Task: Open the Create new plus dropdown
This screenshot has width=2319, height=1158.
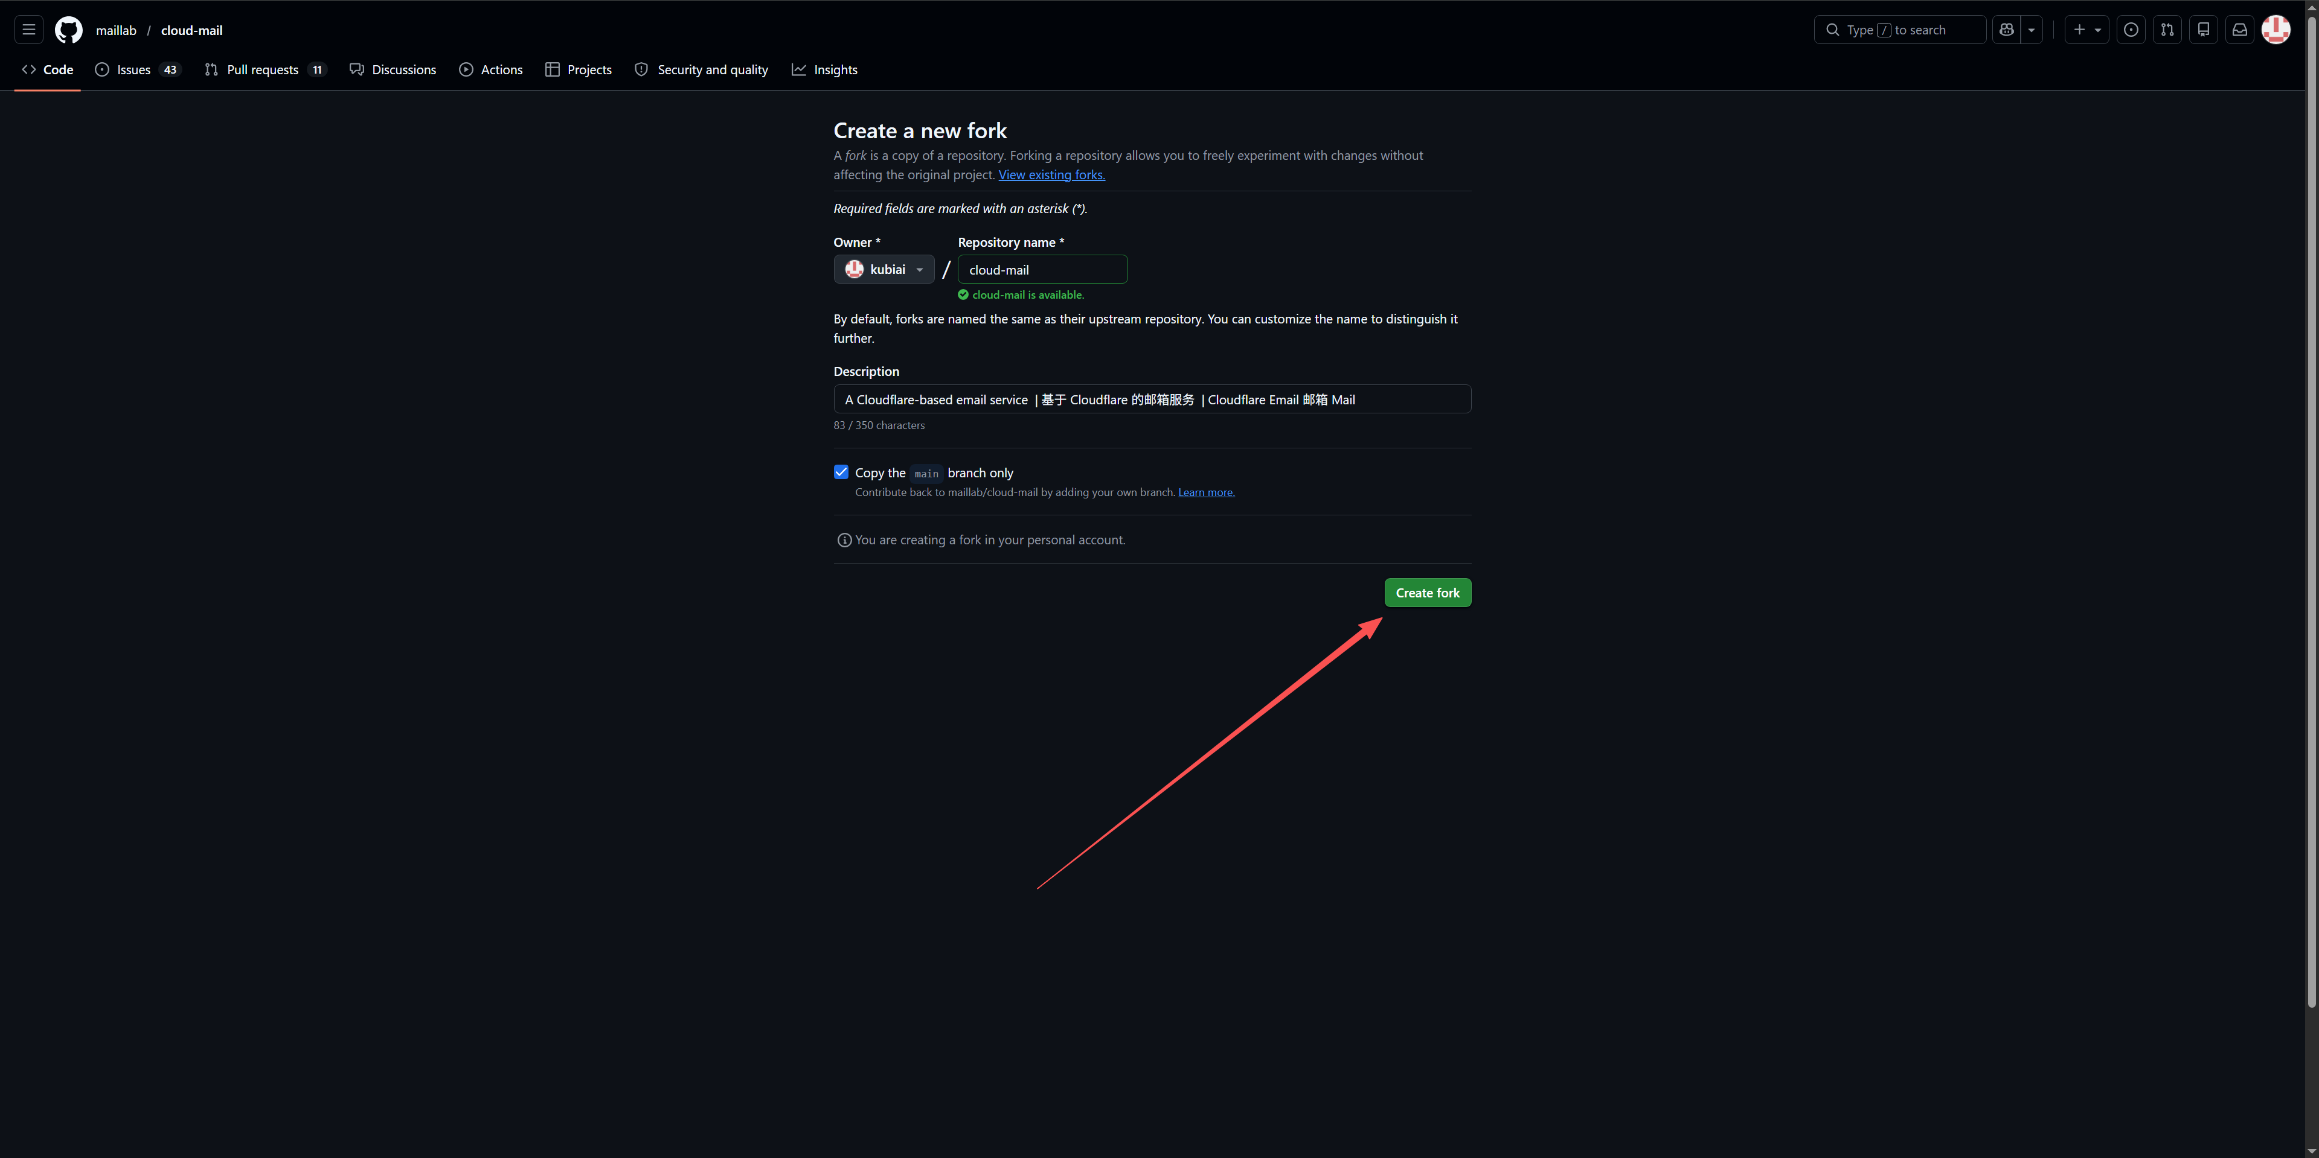Action: 2086,30
